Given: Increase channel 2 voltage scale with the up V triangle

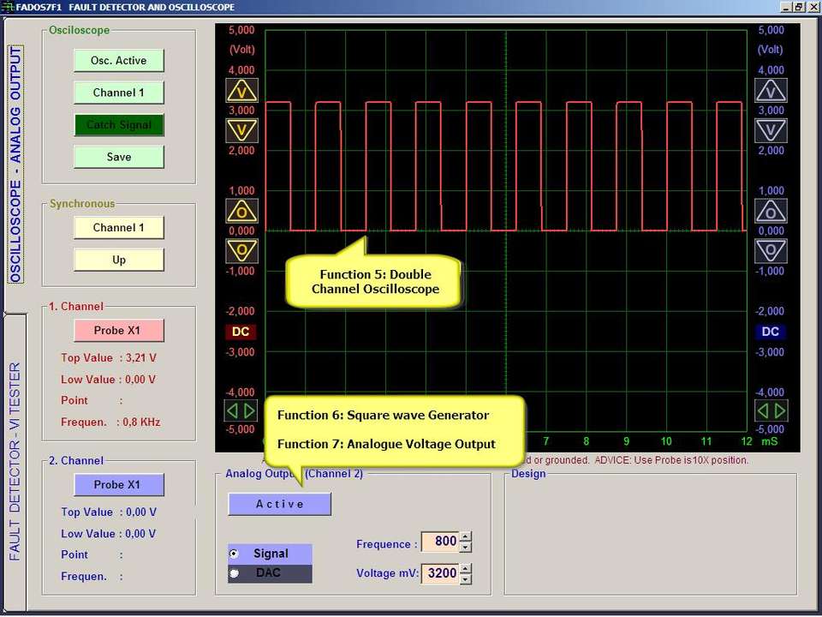Looking at the screenshot, I should pyautogui.click(x=771, y=91).
